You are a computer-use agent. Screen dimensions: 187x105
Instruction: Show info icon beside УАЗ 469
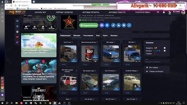(x=135, y=42)
